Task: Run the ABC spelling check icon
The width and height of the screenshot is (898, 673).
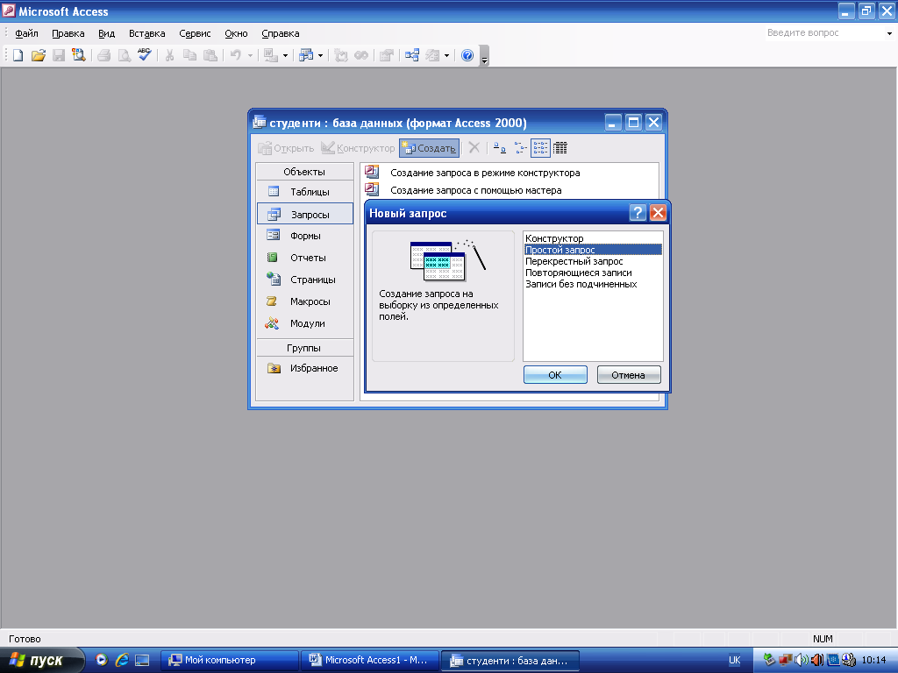Action: tap(145, 55)
